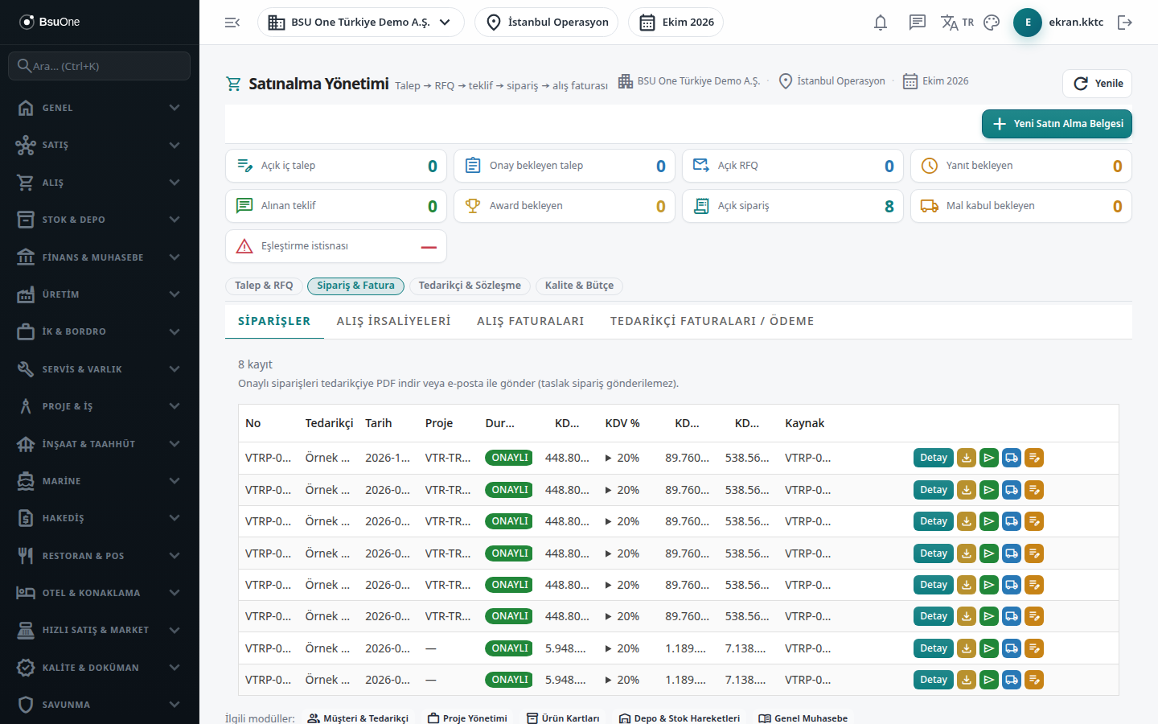
Task: Select the company BSU One Türkiye Demo dropdown
Action: tap(361, 23)
